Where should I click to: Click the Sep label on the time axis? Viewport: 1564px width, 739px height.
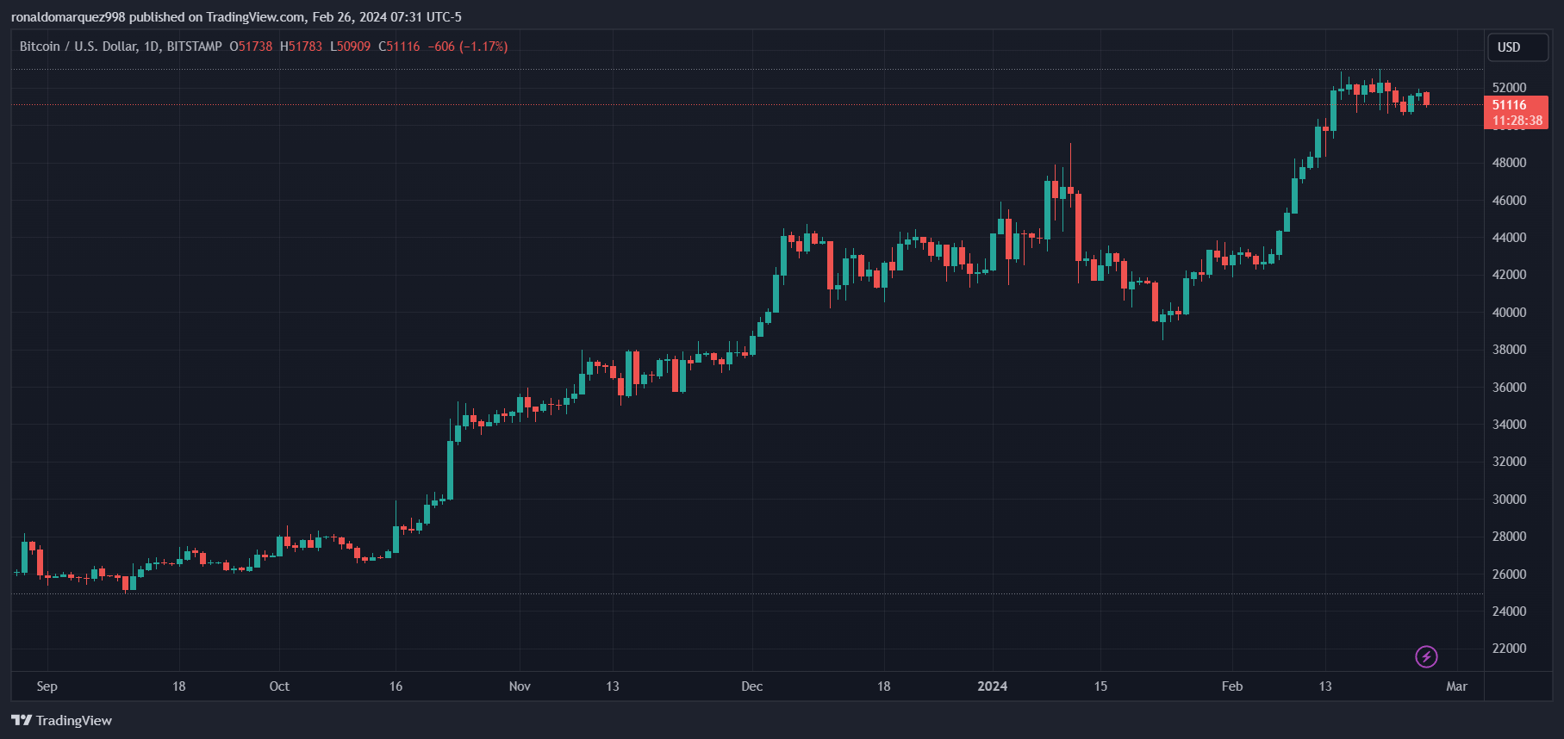point(47,686)
